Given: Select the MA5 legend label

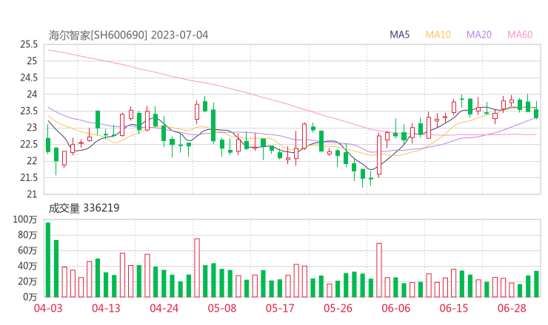Looking at the screenshot, I should (399, 35).
